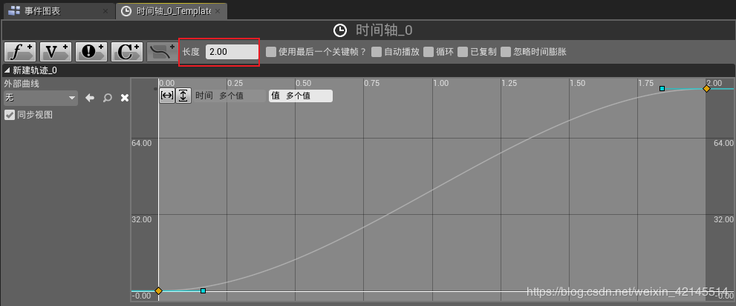Click the 0.50 time ruler label

[x=303, y=84]
